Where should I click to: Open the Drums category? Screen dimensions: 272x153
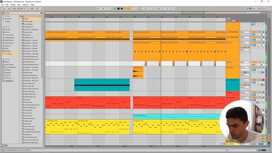coord(7,32)
